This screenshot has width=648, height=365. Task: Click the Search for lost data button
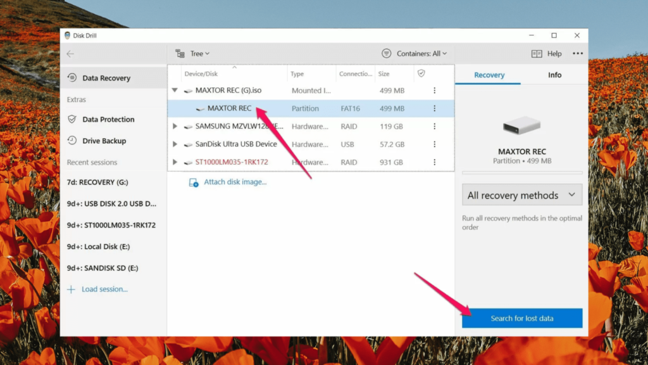tap(521, 318)
